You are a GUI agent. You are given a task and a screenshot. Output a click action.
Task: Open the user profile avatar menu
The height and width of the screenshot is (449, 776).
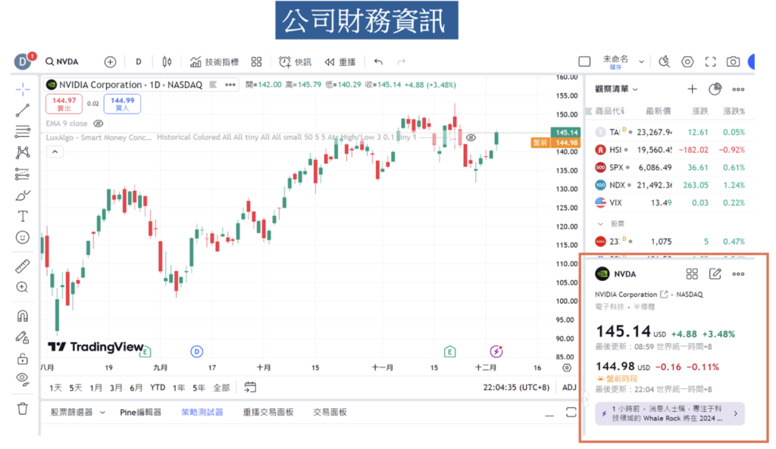point(22,61)
